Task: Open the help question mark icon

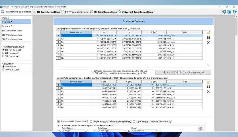Action: 235,12
